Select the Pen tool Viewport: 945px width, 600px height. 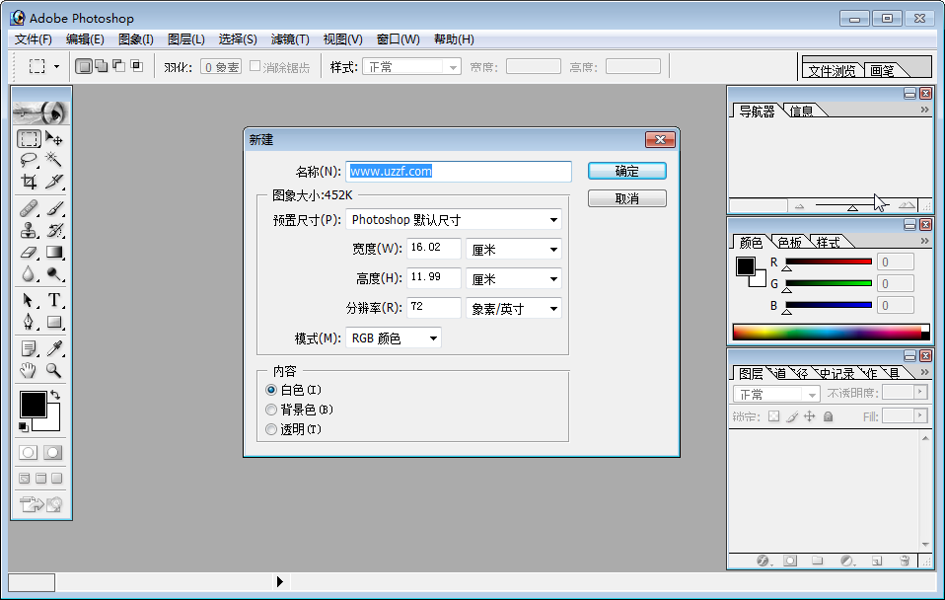tap(29, 322)
